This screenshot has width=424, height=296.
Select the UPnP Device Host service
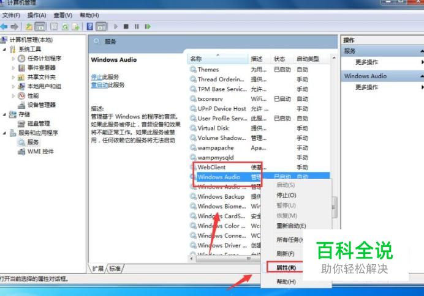(260, 109)
